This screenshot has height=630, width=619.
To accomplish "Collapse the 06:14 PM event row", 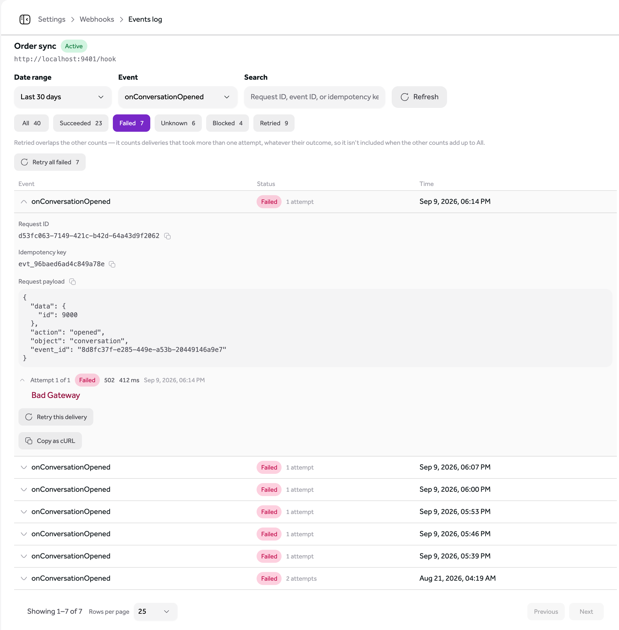I will click(24, 201).
